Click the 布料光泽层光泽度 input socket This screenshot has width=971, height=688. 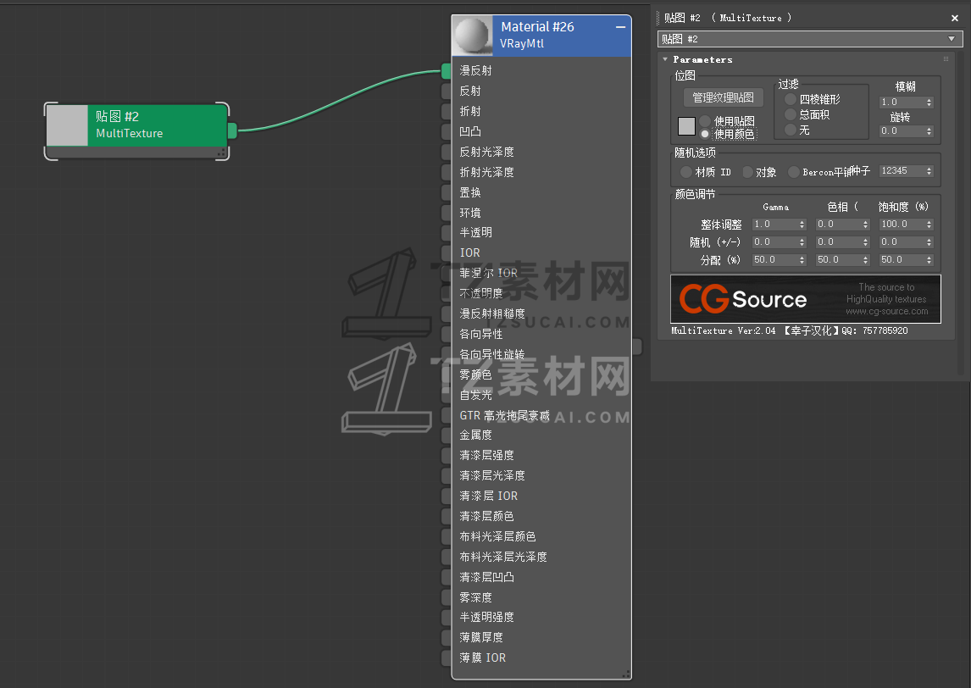coord(446,558)
